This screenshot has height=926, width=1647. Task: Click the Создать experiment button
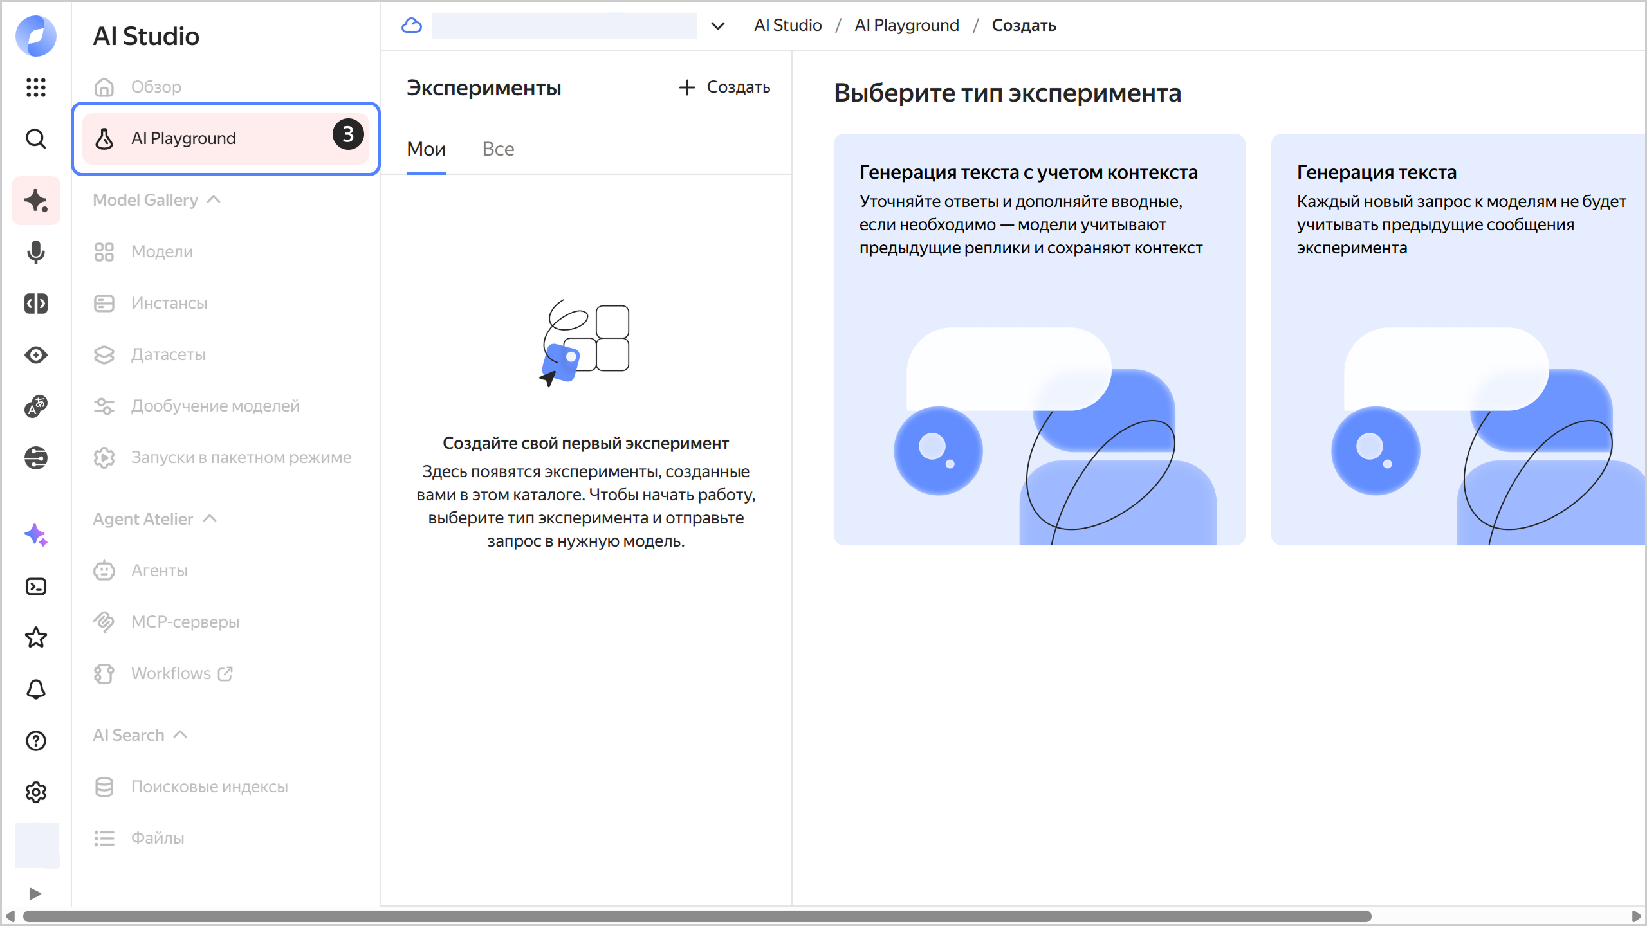coord(724,87)
